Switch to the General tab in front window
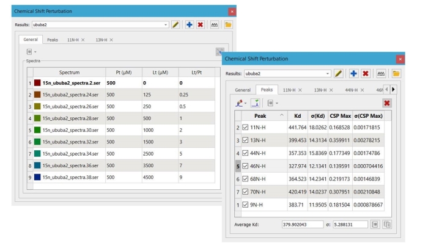Image resolution: width=428 pixels, height=246 pixels. [x=243, y=90]
